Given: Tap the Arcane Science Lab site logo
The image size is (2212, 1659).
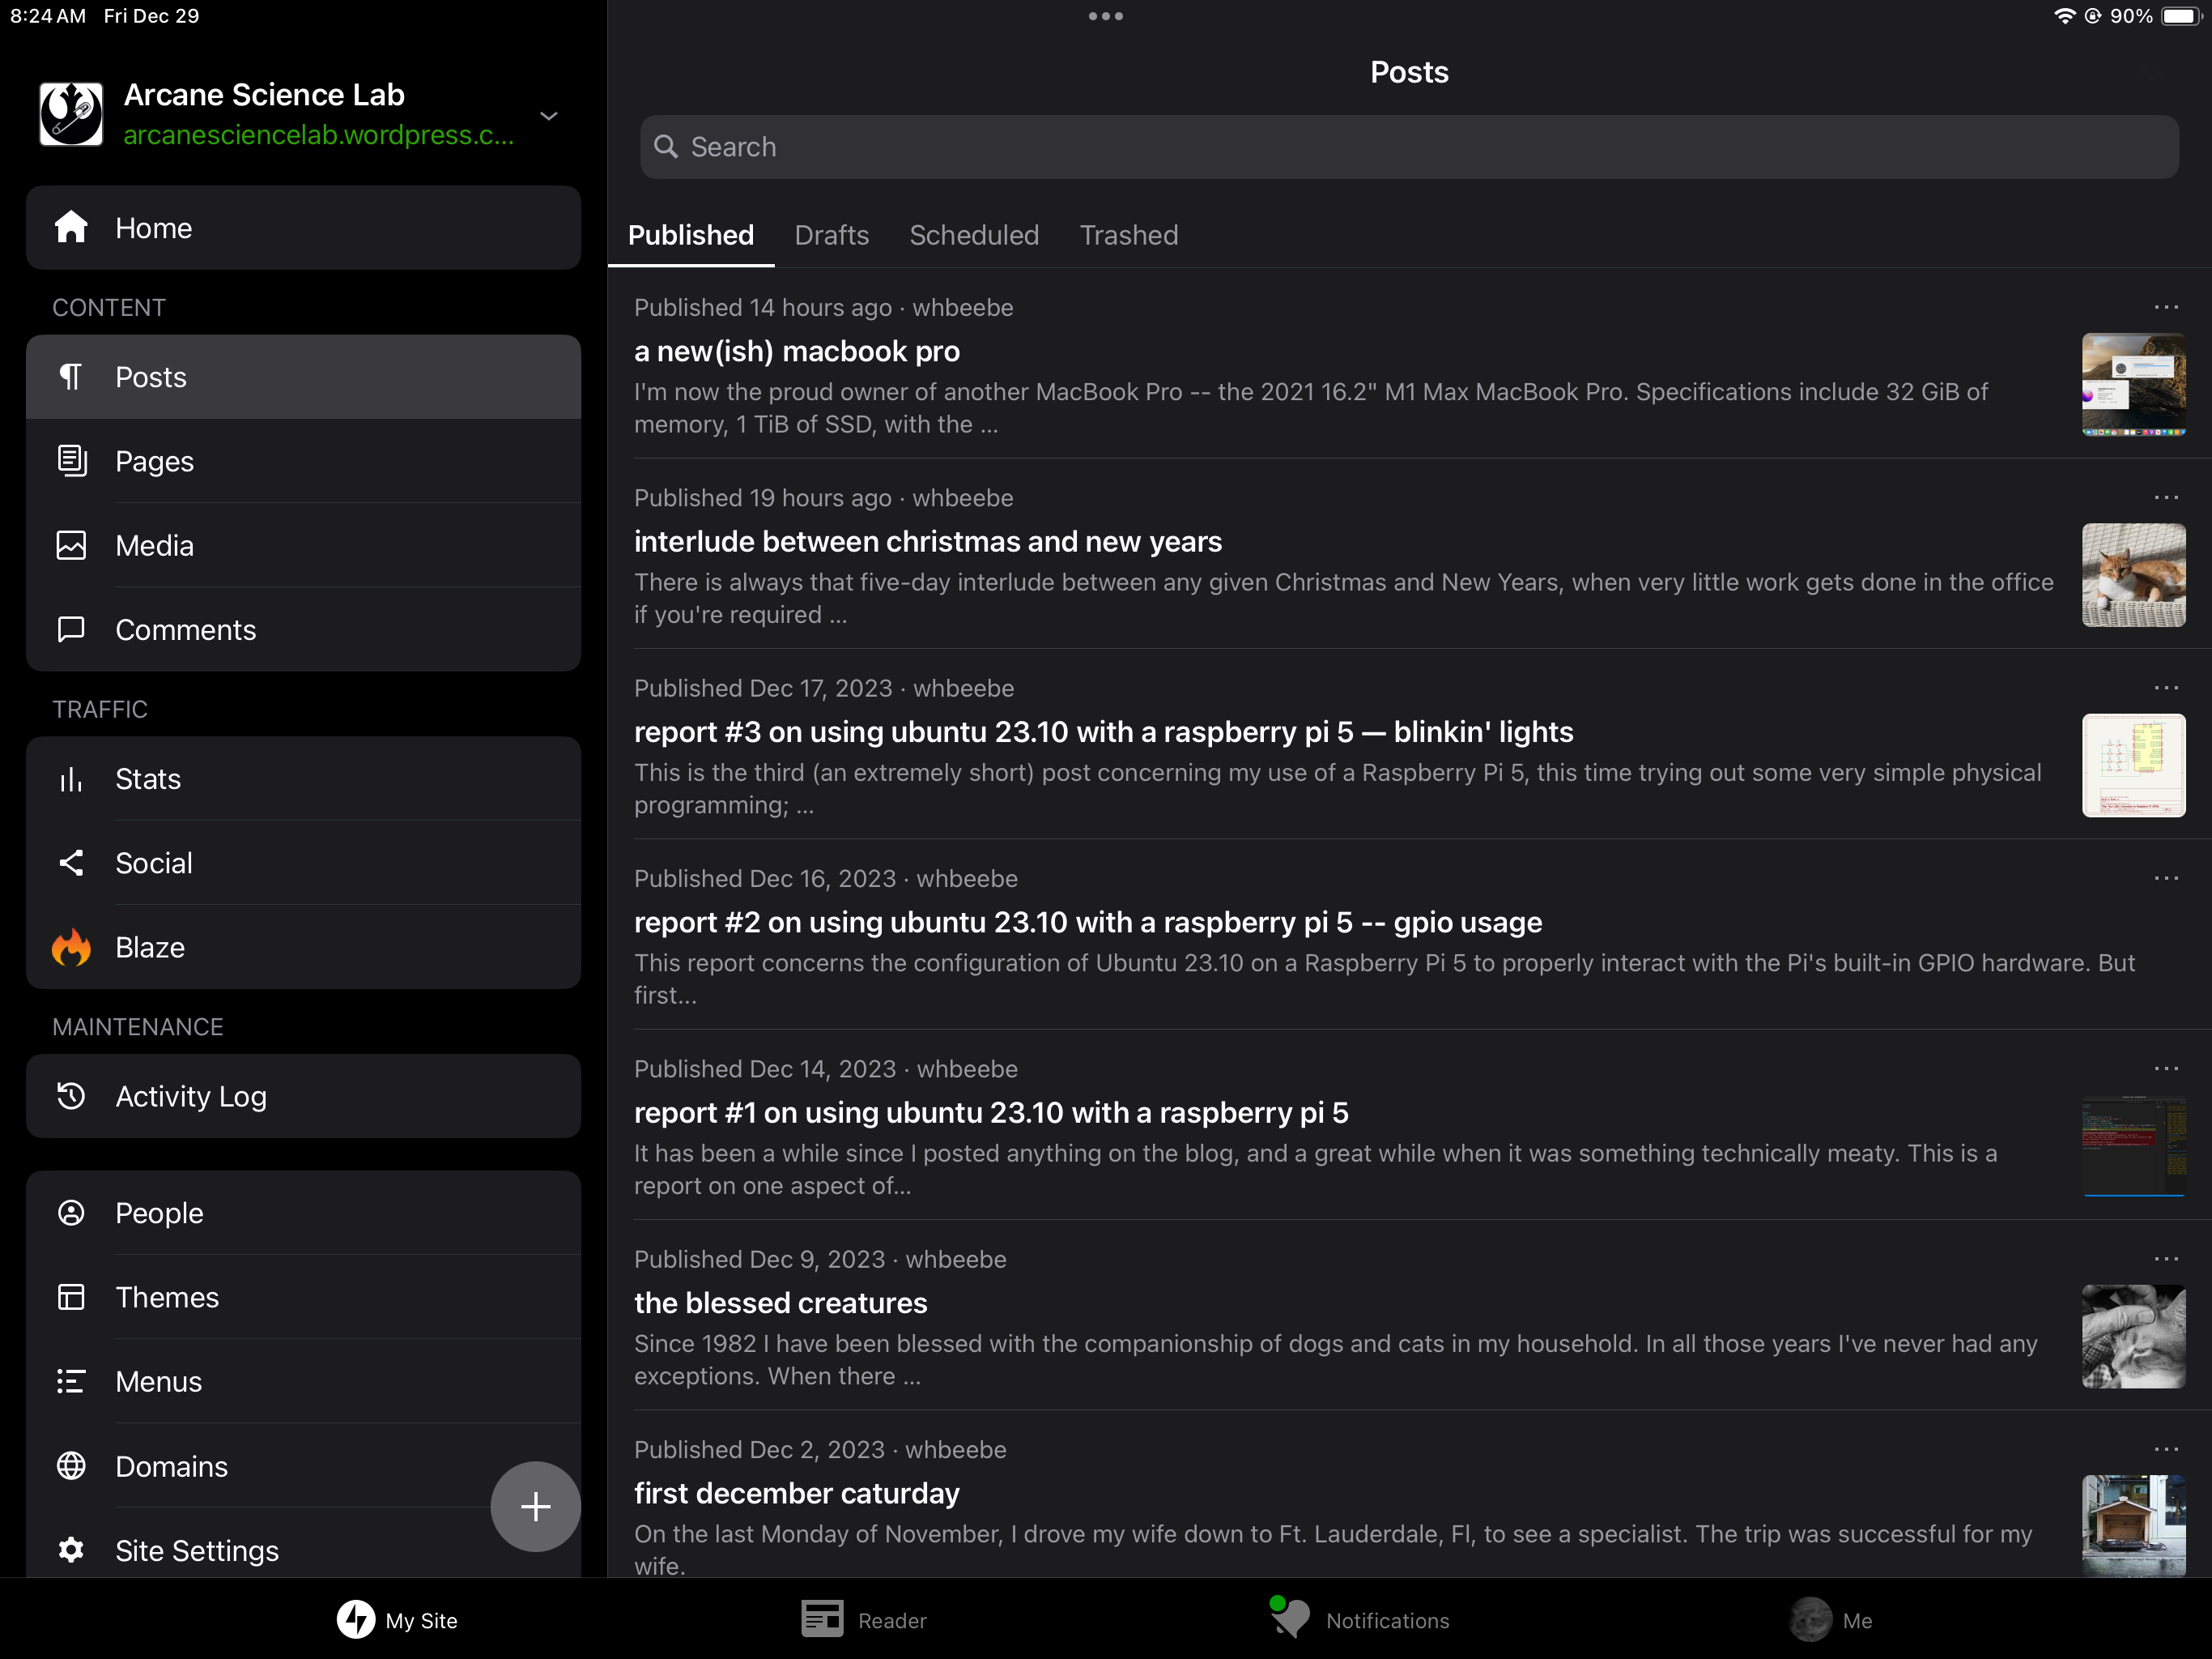Looking at the screenshot, I should point(71,114).
